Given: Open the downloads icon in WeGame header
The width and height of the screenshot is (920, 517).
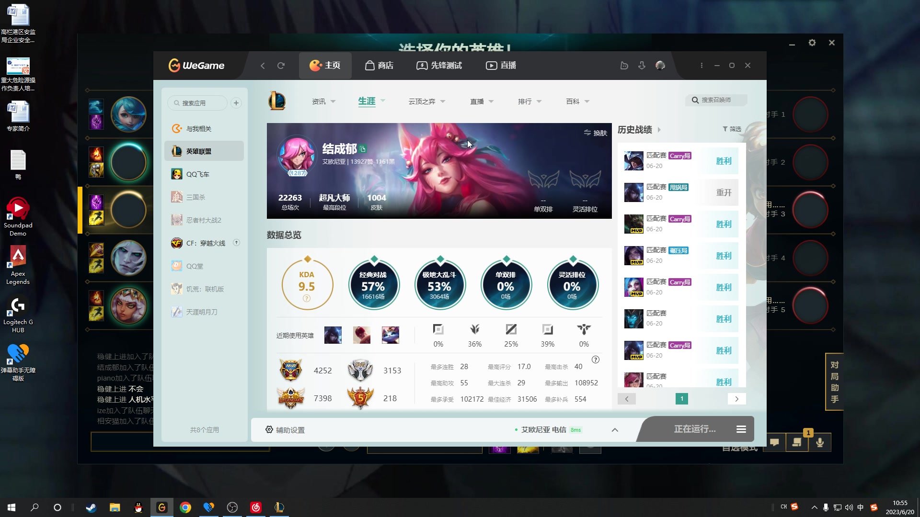Looking at the screenshot, I should [x=642, y=66].
